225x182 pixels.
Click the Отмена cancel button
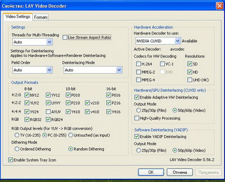[180, 172]
